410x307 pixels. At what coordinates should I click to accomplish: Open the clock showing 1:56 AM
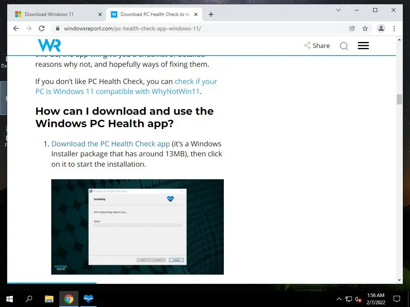(376, 299)
